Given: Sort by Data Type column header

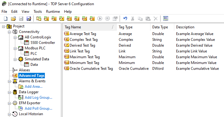Looking at the screenshot, I should coord(162,27).
